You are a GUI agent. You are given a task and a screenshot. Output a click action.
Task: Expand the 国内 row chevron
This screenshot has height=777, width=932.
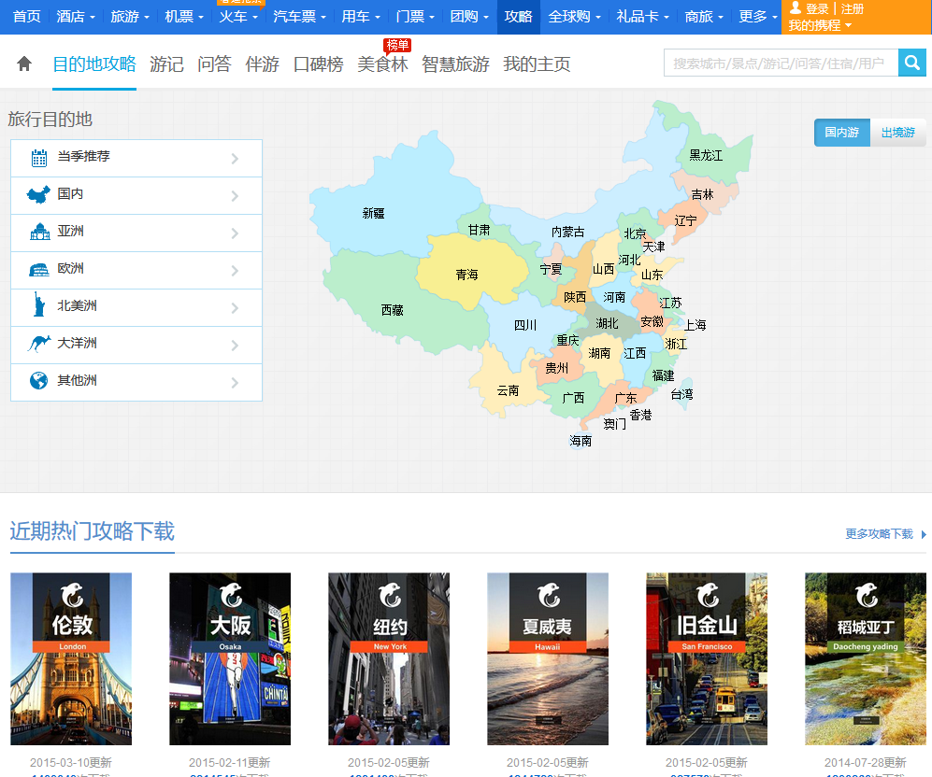click(x=235, y=196)
